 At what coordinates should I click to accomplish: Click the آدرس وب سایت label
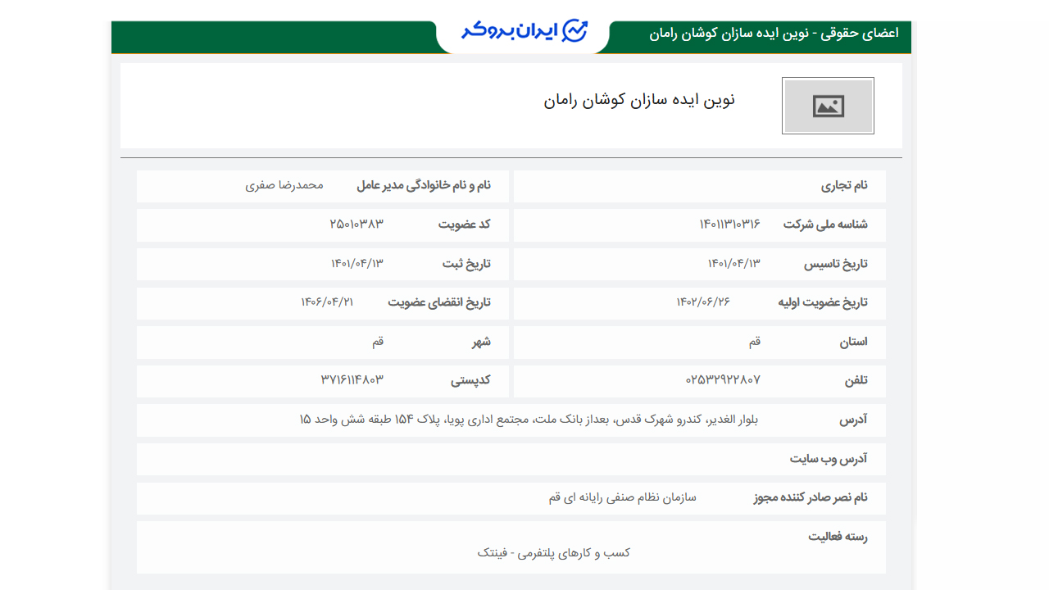click(829, 459)
